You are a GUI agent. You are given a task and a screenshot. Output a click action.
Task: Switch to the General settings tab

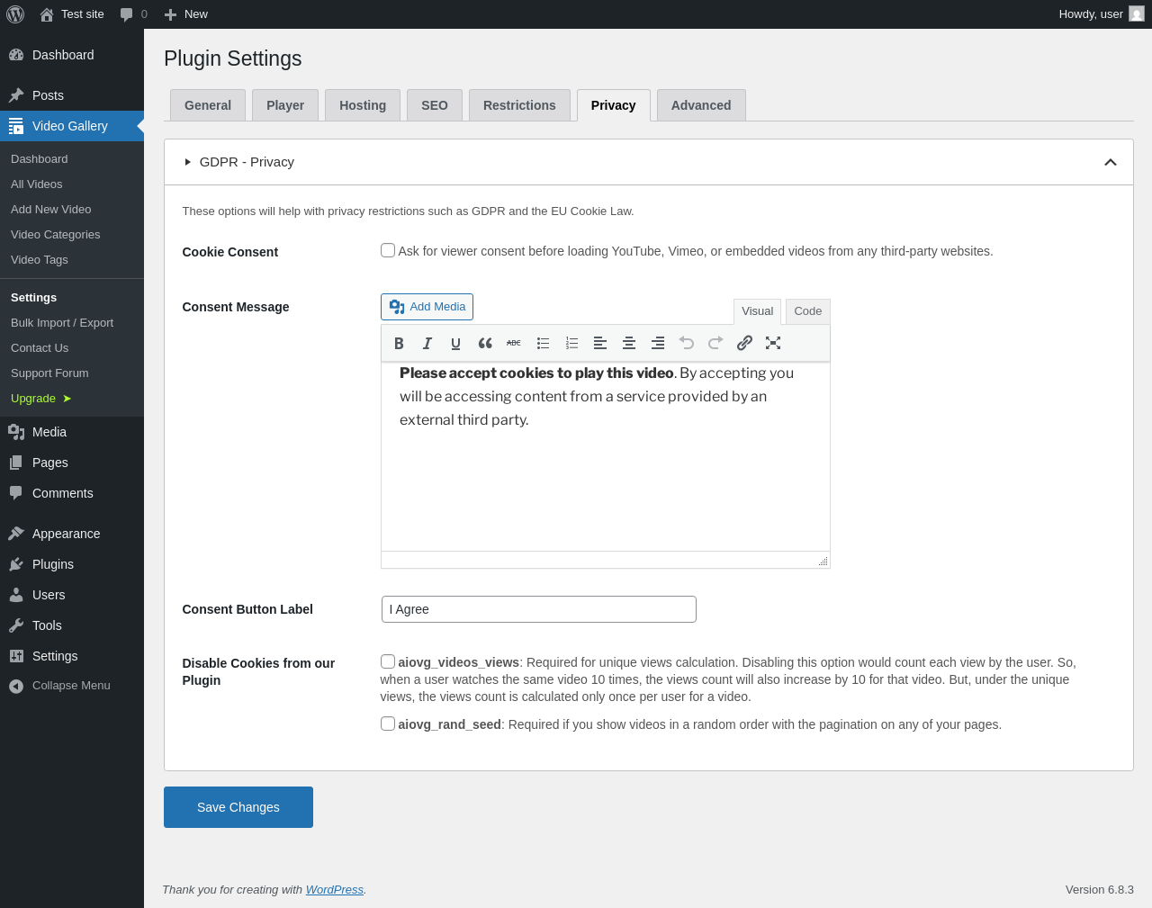click(x=208, y=105)
